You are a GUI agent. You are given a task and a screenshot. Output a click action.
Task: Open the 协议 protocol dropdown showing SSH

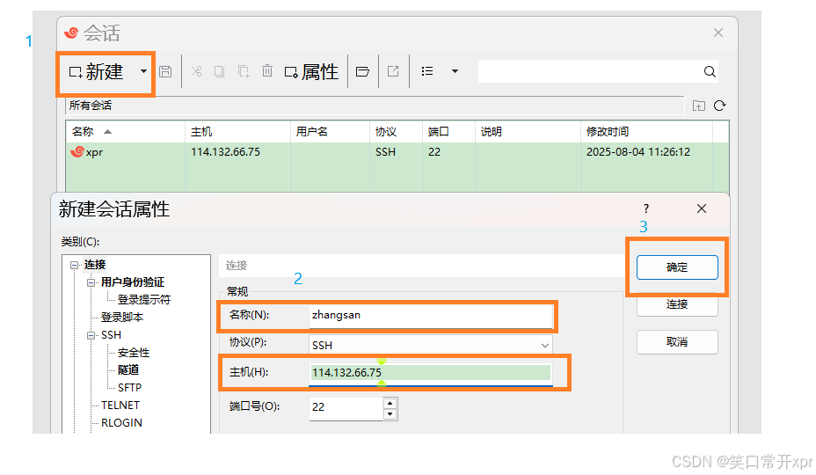coord(431,346)
